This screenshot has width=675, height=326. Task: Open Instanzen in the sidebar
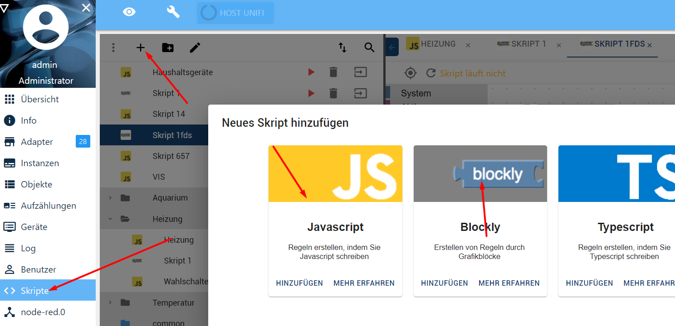point(48,163)
